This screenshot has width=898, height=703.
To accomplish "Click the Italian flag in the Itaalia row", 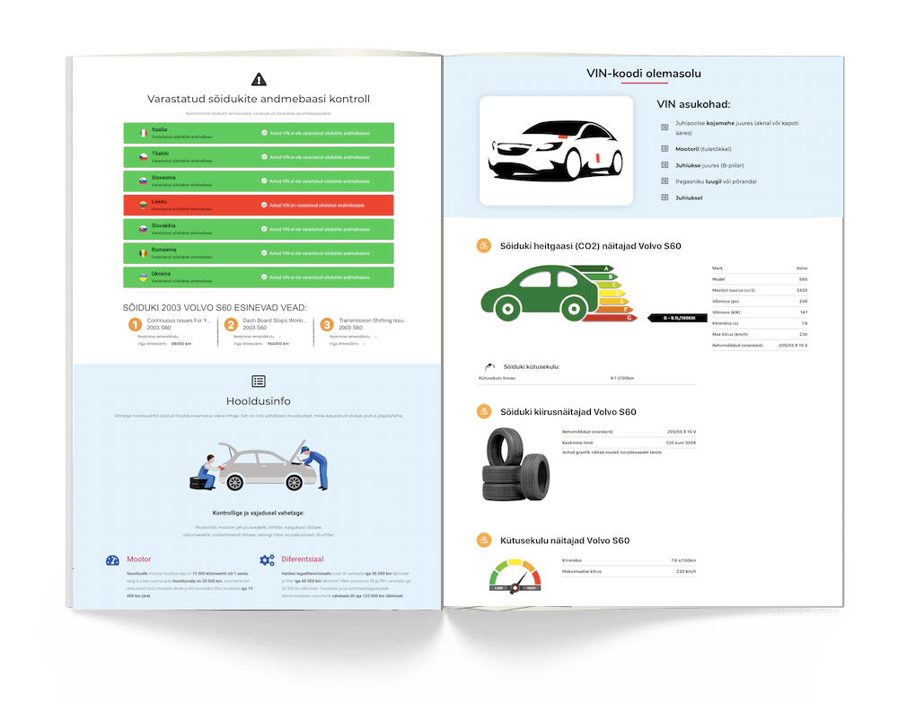I will click(143, 133).
